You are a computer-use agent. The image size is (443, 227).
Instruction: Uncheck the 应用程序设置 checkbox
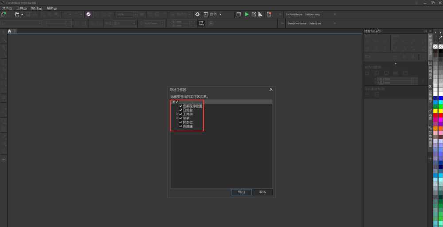(180, 106)
